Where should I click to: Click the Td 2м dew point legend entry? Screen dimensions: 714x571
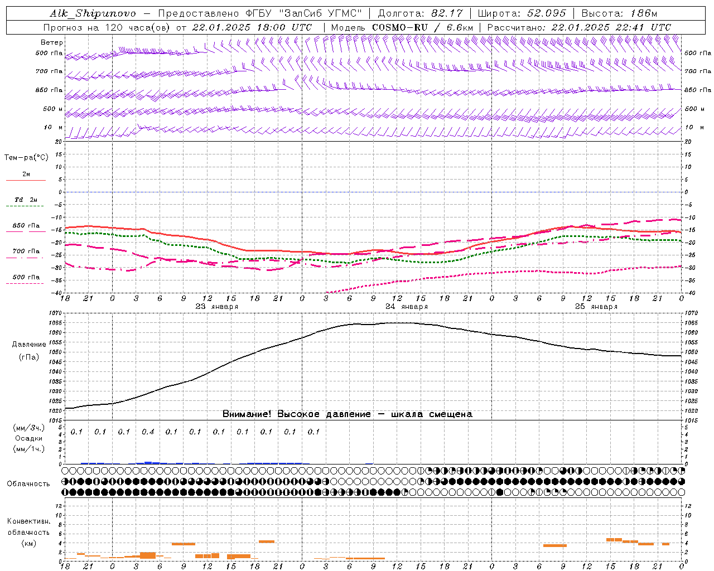pyautogui.click(x=26, y=200)
